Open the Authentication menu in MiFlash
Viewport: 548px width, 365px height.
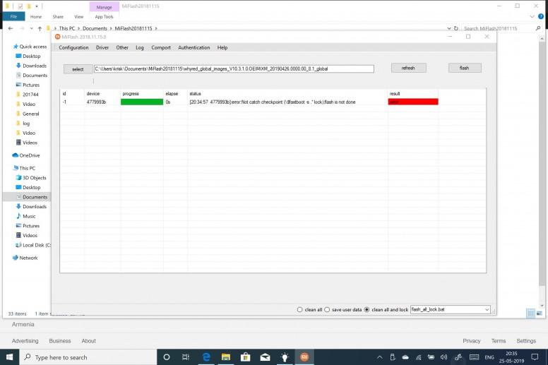[193, 48]
